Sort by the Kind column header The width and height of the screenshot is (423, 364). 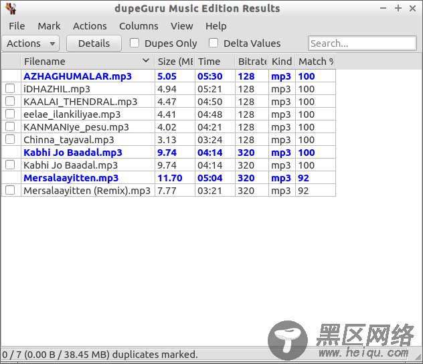click(282, 62)
